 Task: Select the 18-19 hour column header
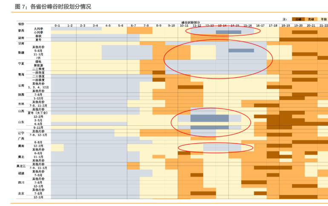285,26
